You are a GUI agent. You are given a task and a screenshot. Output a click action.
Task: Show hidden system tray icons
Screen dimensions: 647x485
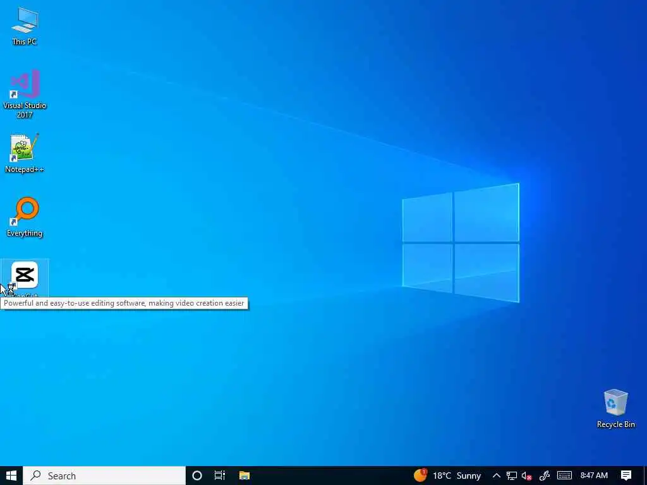click(x=497, y=476)
